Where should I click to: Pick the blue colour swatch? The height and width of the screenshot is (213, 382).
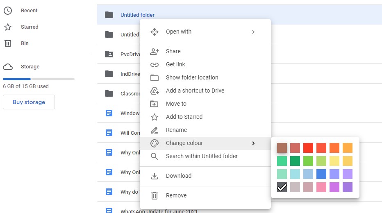321,174
